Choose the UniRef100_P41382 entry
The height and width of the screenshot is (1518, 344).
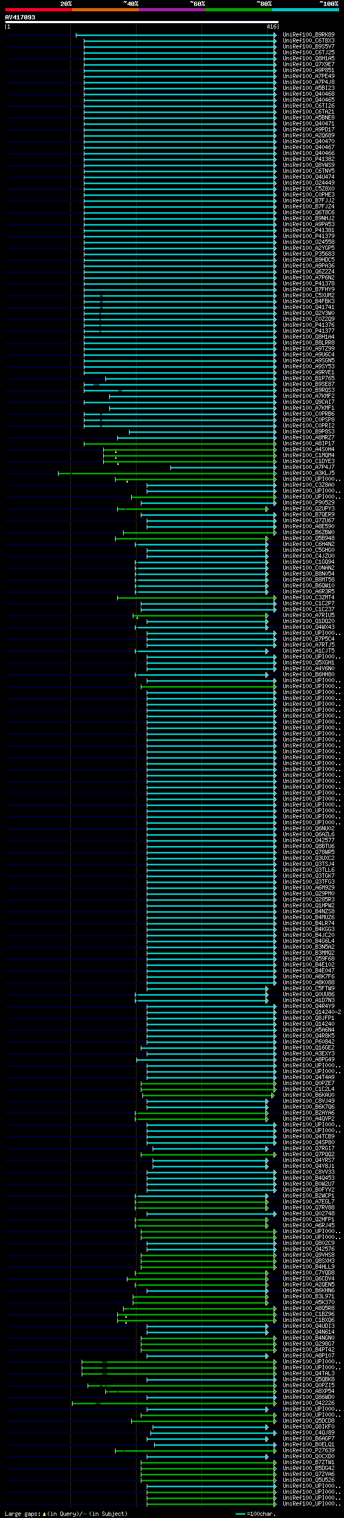click(x=309, y=159)
